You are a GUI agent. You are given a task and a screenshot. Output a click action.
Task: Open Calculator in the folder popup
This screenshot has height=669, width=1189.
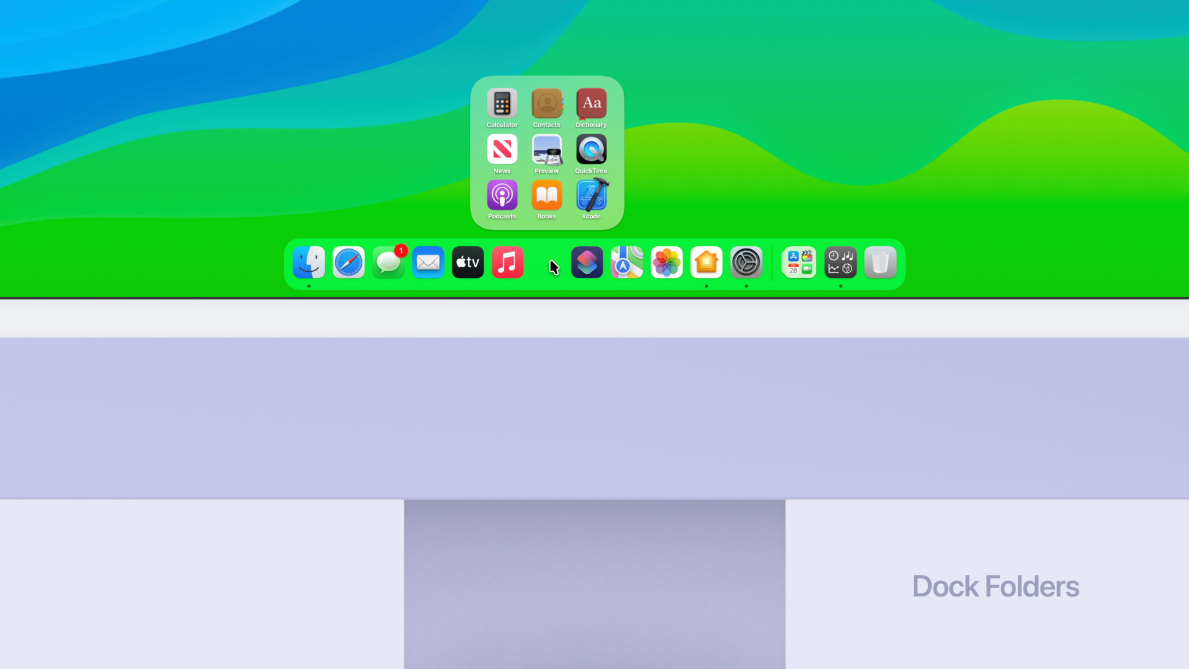click(x=502, y=103)
